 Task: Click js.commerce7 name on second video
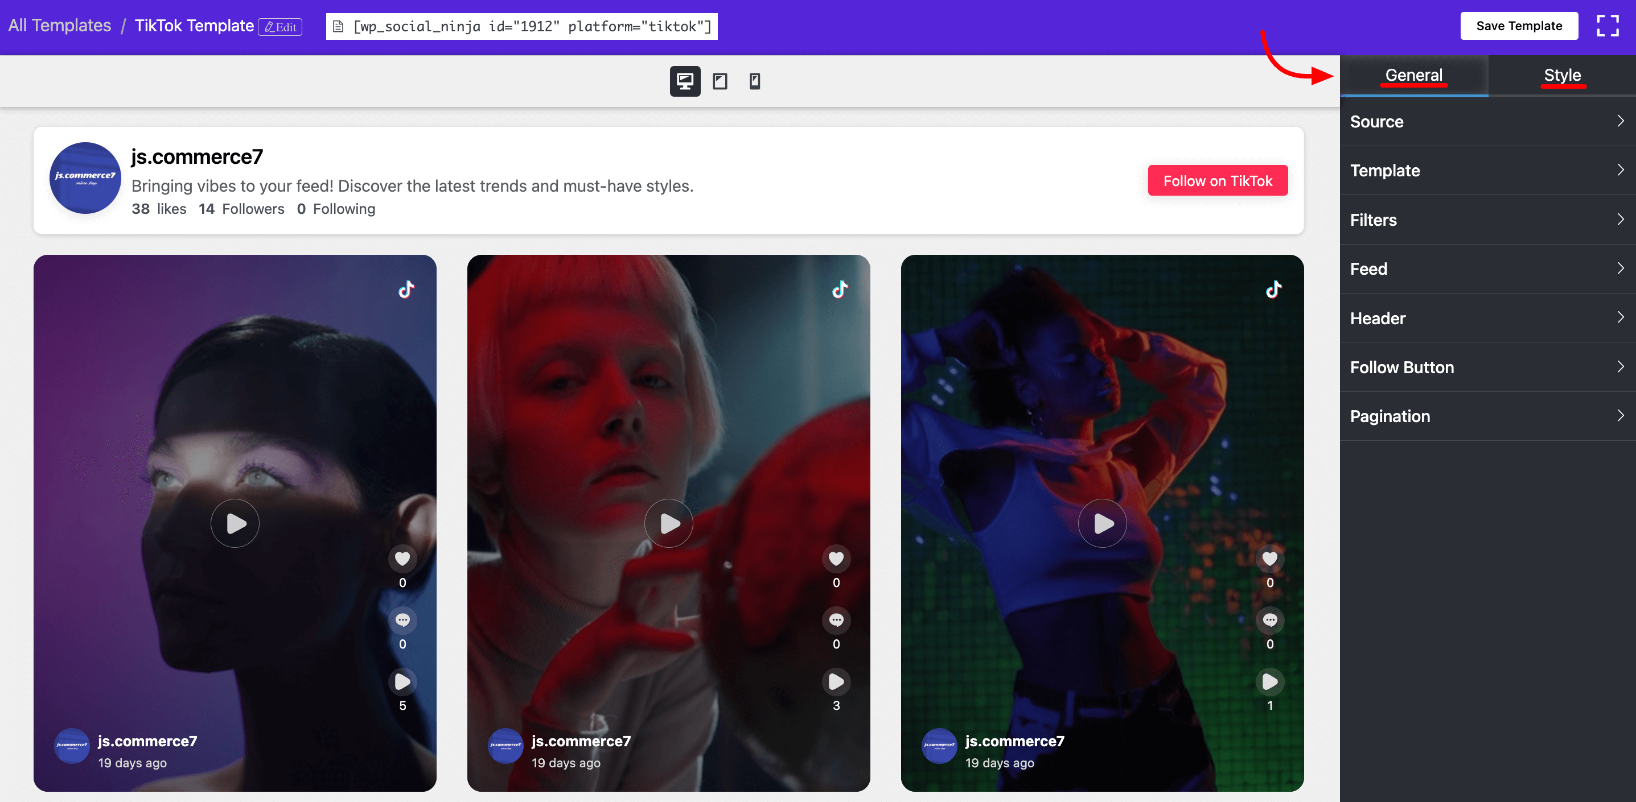(x=581, y=741)
